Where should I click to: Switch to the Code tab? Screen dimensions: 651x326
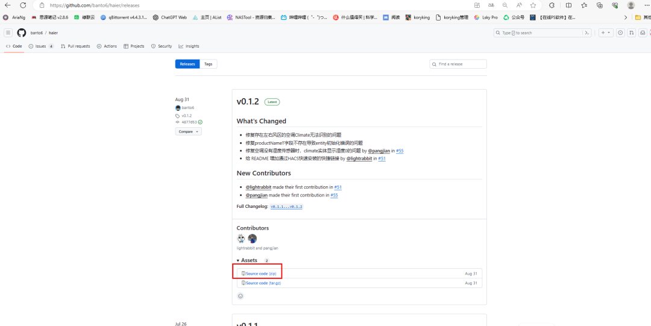click(x=14, y=46)
